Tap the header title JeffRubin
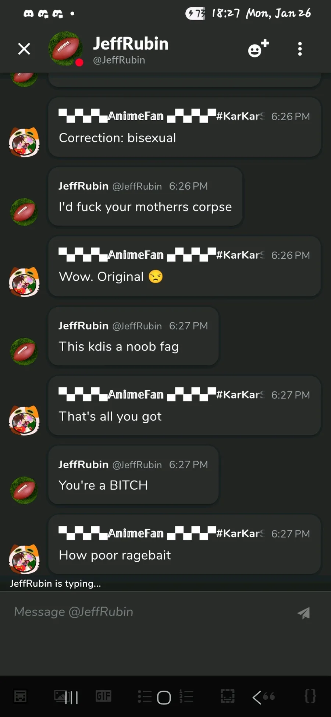 (x=131, y=43)
